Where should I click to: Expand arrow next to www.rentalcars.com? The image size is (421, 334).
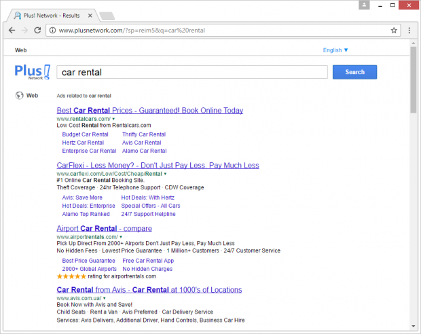(113, 119)
